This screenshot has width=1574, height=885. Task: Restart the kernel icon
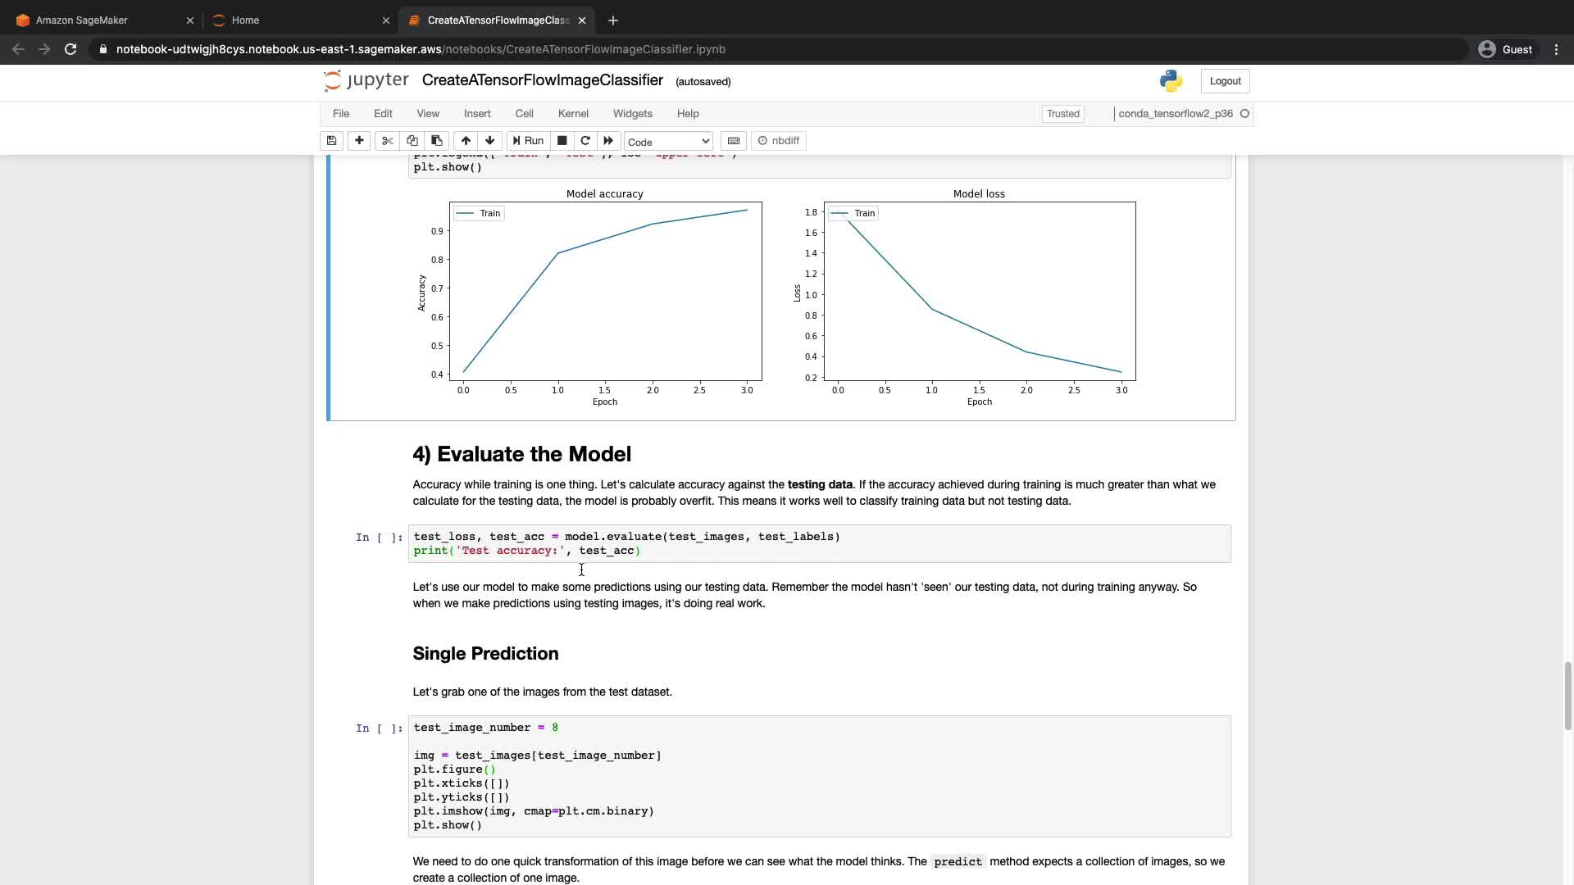point(585,141)
